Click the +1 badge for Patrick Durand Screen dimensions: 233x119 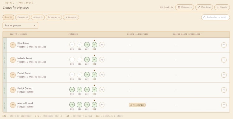click(x=102, y=90)
